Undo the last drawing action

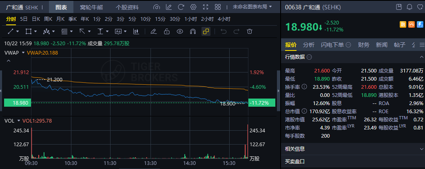224,31
